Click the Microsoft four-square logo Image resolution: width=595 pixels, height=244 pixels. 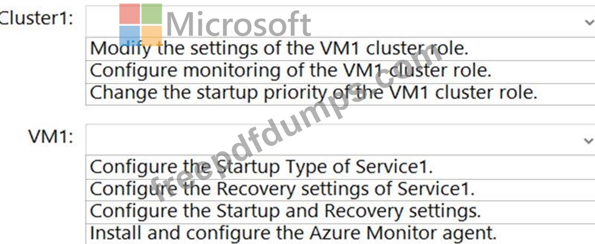[140, 25]
